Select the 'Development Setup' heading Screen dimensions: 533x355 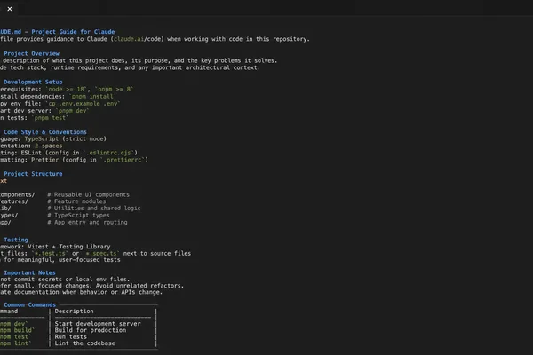tap(33, 82)
